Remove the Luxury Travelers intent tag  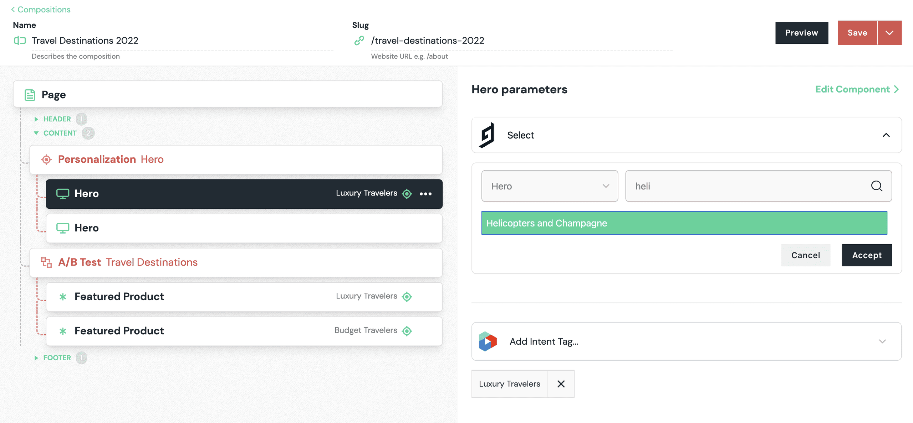click(561, 384)
